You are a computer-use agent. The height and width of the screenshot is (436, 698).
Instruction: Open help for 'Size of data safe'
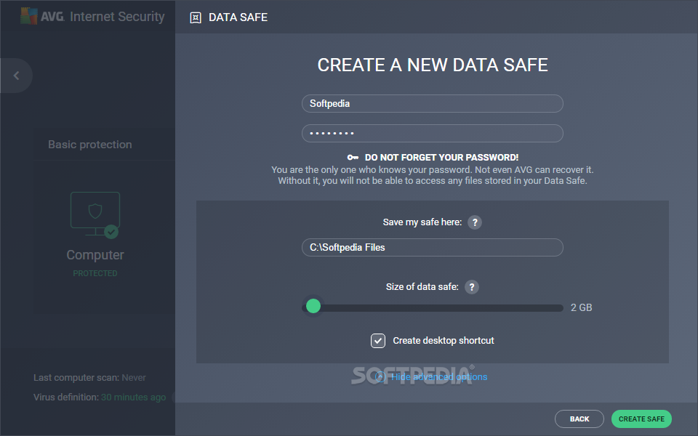pos(471,287)
